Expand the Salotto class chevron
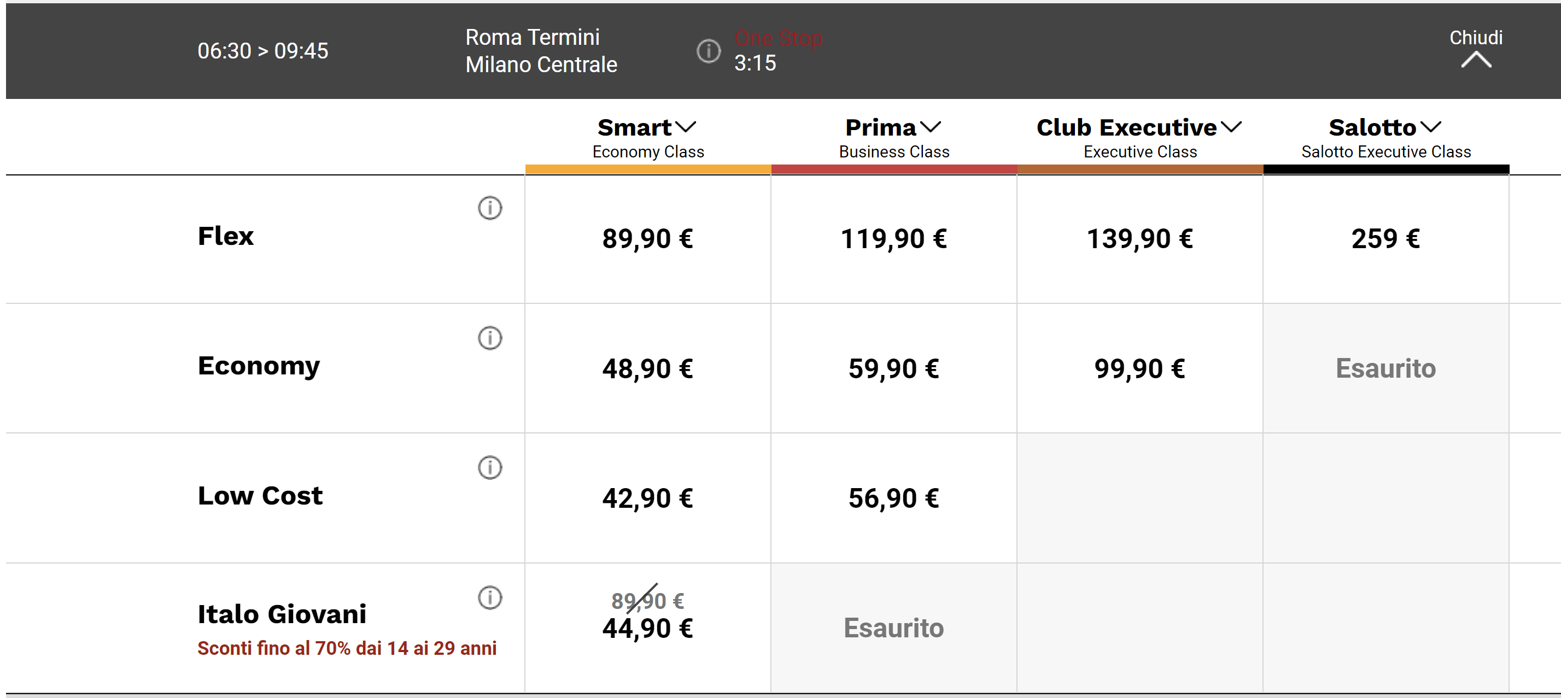The width and height of the screenshot is (1561, 698). coord(1431,127)
